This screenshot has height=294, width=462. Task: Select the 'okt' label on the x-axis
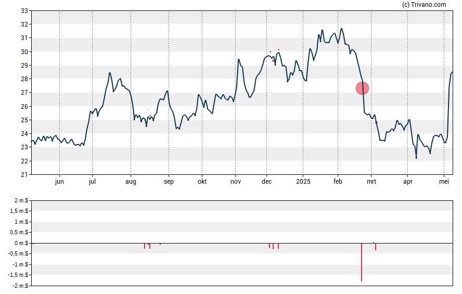pos(202,182)
